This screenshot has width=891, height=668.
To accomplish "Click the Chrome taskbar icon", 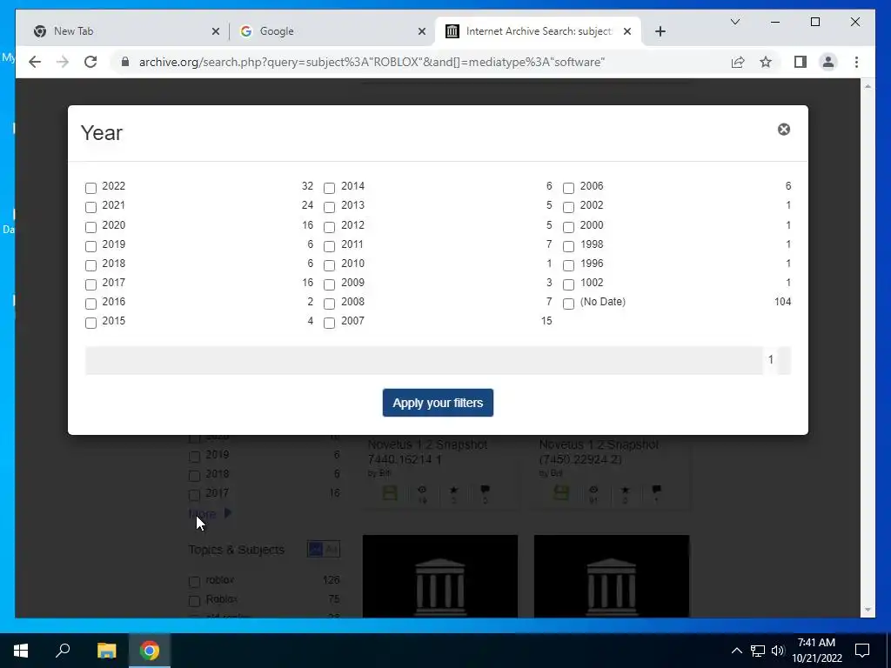I will pyautogui.click(x=150, y=651).
